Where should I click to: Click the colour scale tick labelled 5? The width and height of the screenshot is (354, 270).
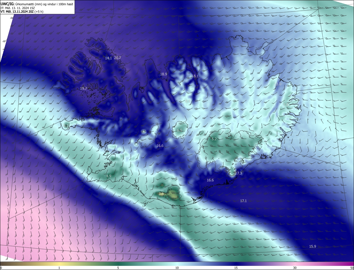point(118,268)
